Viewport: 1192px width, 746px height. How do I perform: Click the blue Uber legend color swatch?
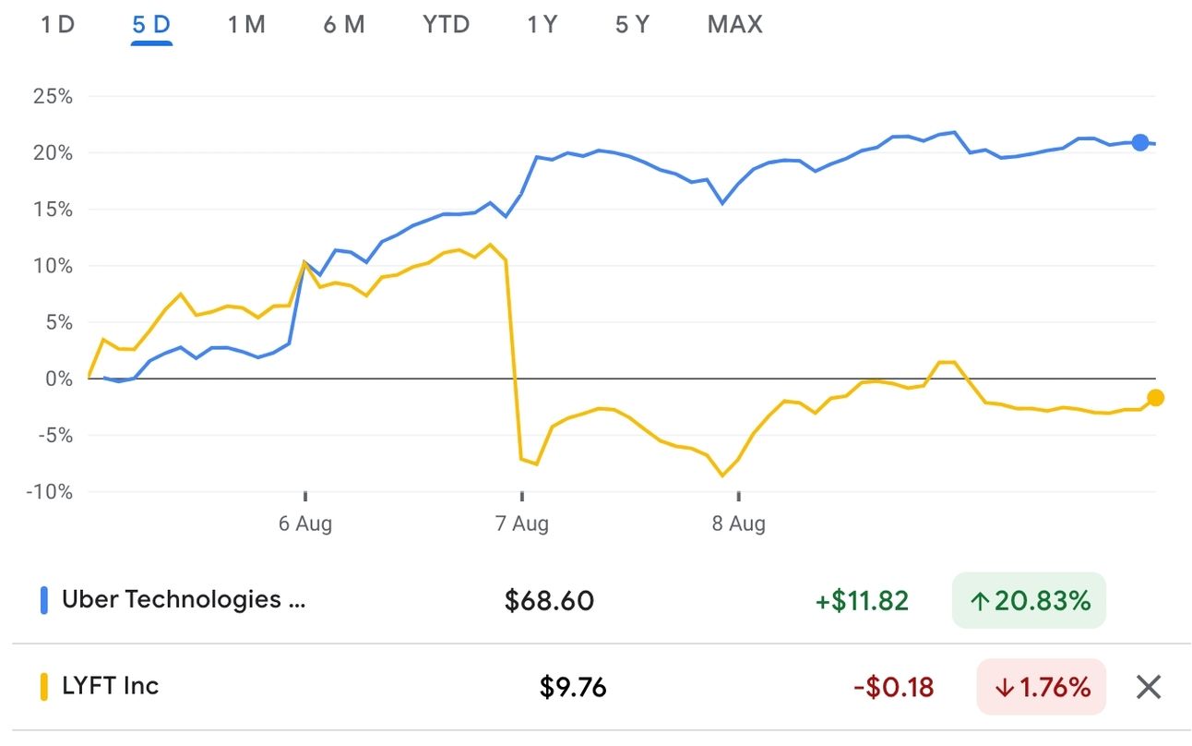click(43, 601)
